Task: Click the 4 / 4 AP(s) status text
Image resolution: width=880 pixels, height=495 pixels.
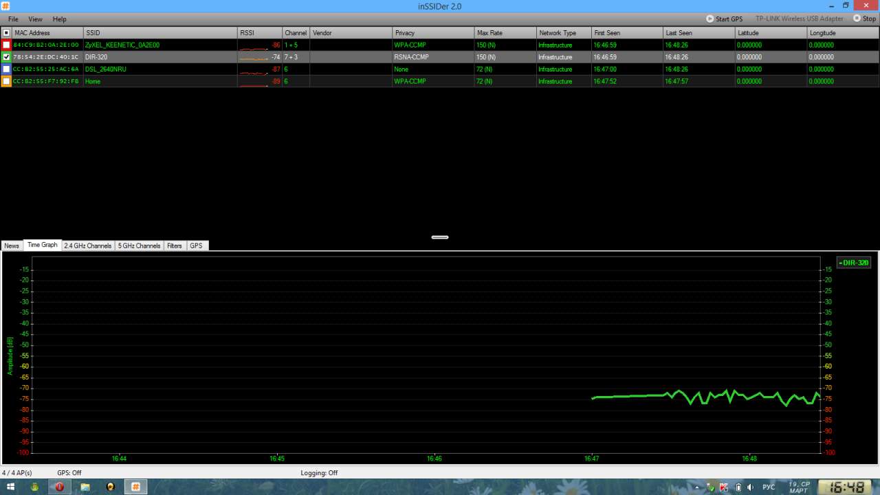Action: coord(17,473)
